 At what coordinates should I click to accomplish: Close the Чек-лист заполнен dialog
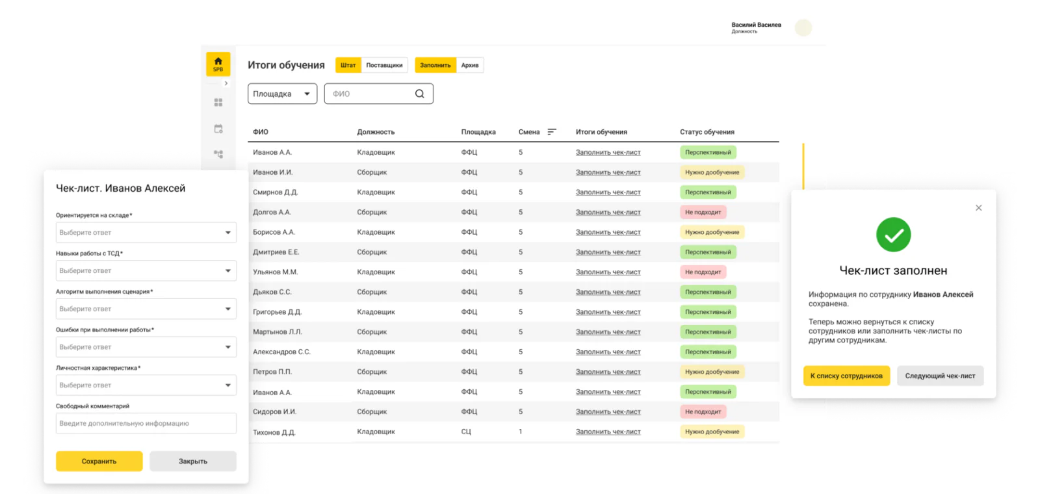[978, 208]
